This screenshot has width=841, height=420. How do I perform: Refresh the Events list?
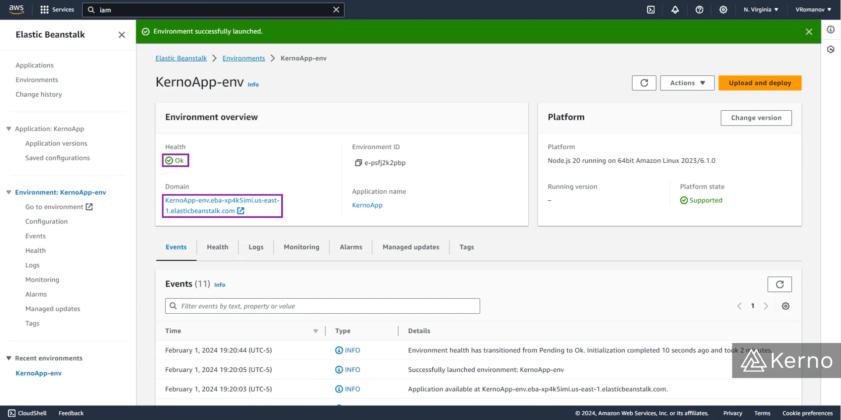point(780,284)
